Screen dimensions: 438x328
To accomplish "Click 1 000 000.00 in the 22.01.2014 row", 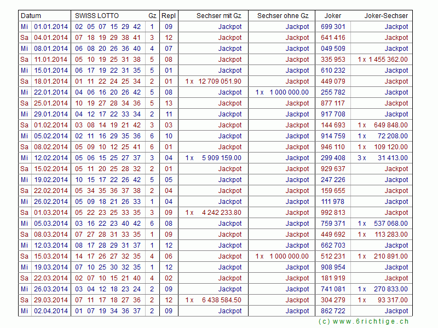I will pos(289,92).
